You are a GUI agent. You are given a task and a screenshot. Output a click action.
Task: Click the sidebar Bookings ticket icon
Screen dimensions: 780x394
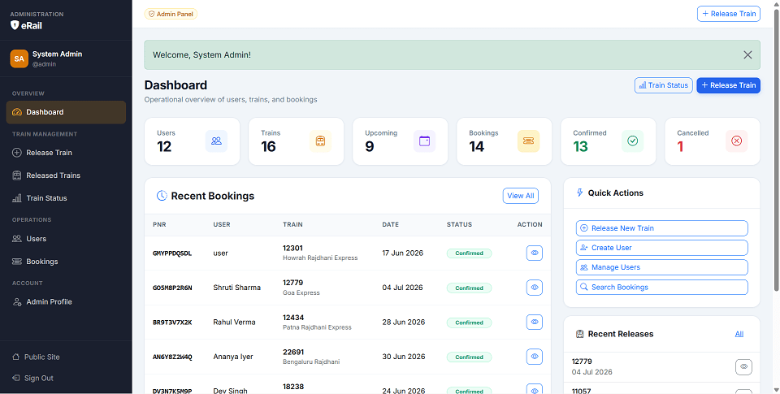[17, 261]
